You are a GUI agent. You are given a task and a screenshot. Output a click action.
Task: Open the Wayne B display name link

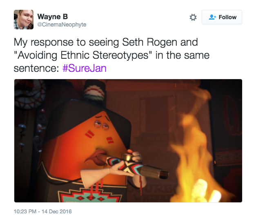pos(52,17)
